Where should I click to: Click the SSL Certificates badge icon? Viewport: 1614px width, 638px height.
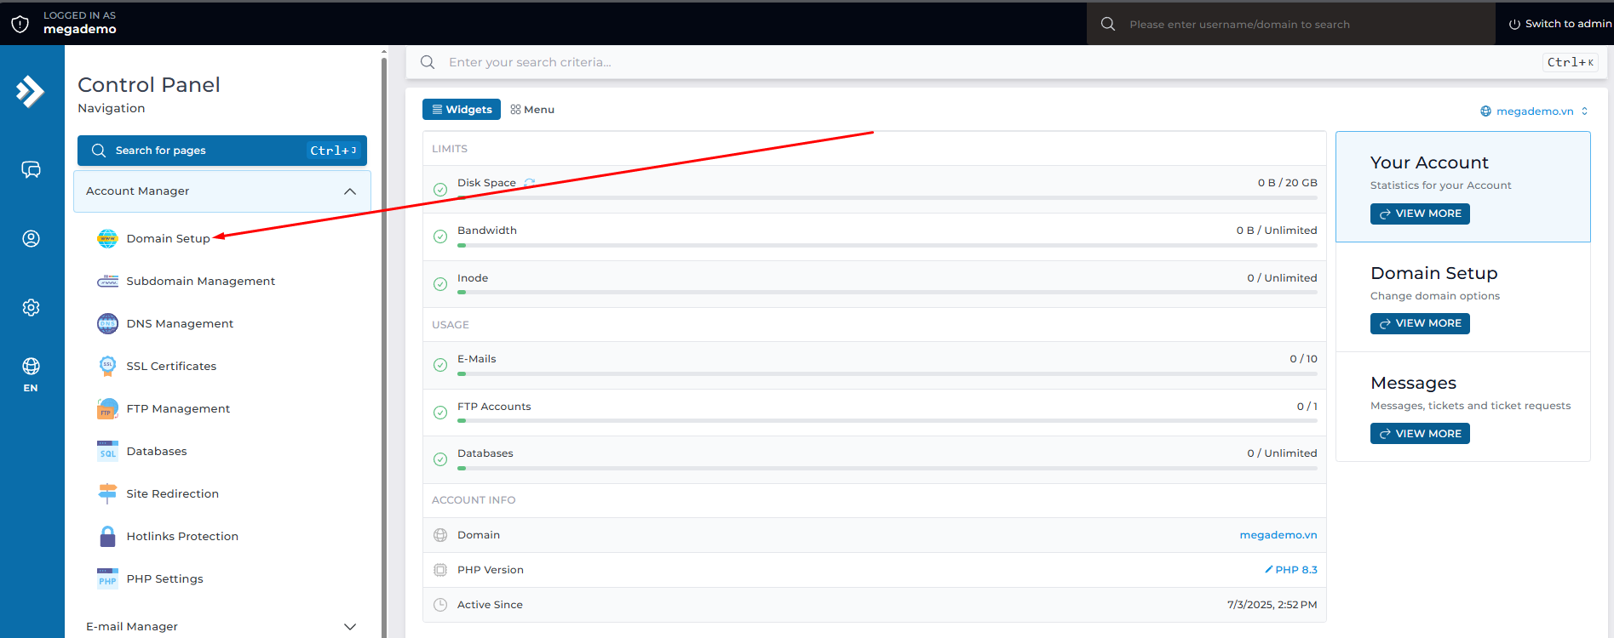(x=107, y=366)
